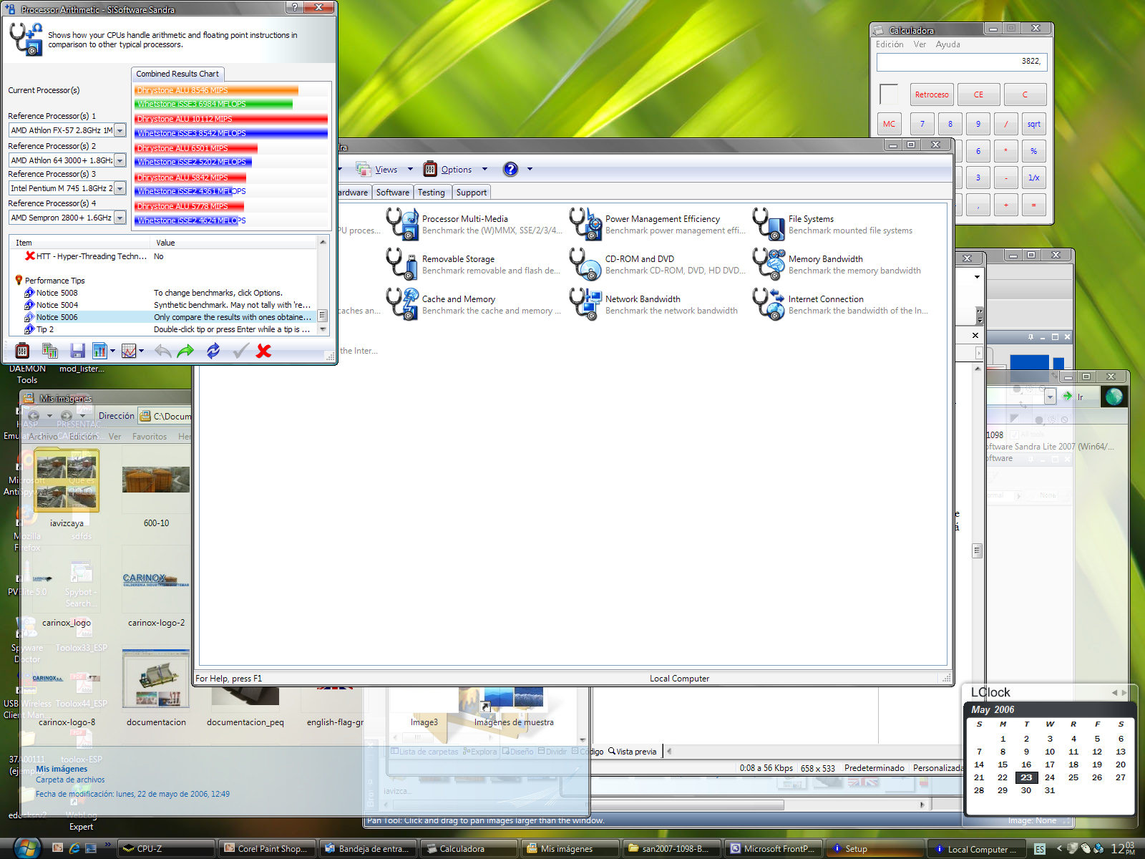1145x859 pixels.
Task: Open the CD-ROM and DVD benchmark
Action: click(x=585, y=264)
